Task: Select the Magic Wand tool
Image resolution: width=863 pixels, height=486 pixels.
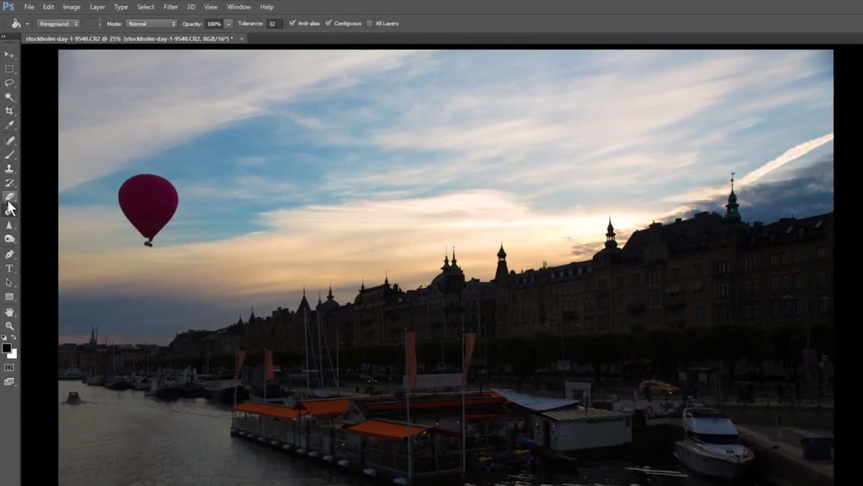Action: point(9,97)
